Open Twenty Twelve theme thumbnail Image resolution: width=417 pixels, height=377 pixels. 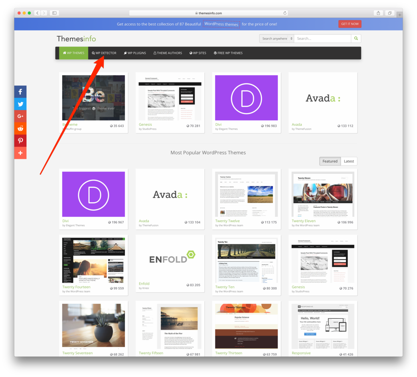(x=247, y=194)
